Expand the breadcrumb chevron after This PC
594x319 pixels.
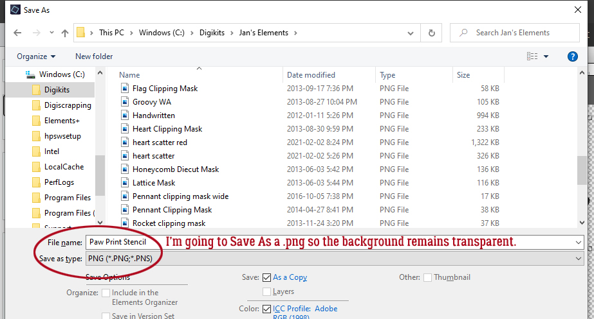click(131, 33)
